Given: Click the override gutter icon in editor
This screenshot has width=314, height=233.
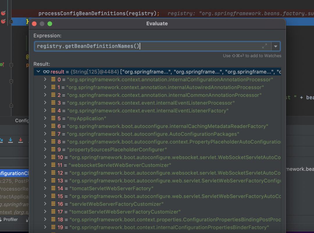Looking at the screenshot, I should 2,65.
